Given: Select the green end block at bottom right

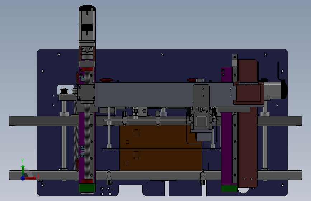Looking at the screenshot, I should 229,188.
